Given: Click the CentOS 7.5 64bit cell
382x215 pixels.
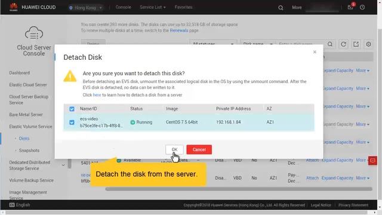Looking at the screenshot, I should pos(181,122).
